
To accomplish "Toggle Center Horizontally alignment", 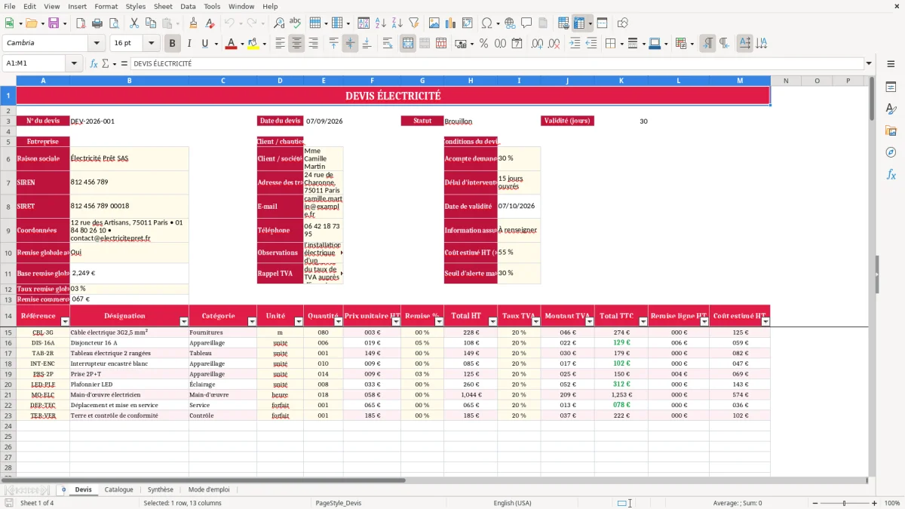I will point(296,44).
